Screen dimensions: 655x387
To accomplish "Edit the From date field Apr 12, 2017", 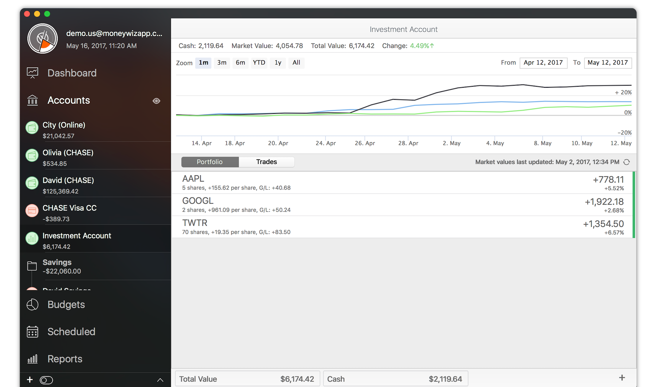I will [543, 63].
